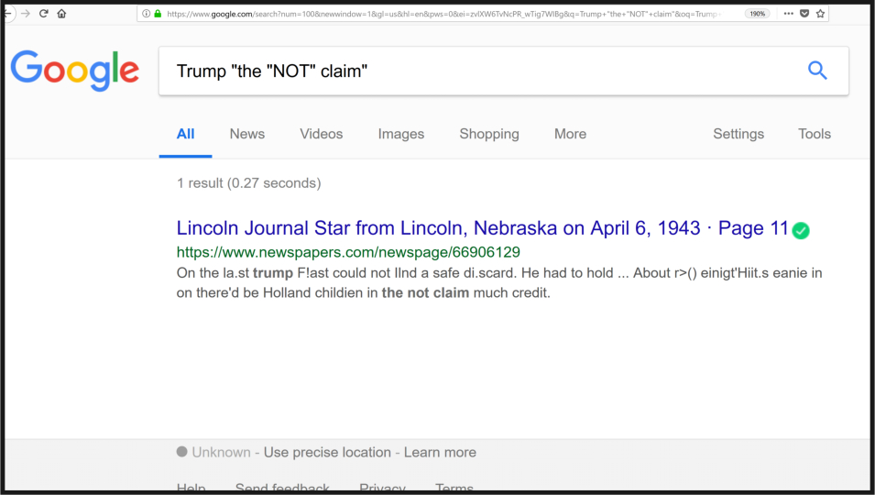Go to browser home page icon
Viewport: 875px width, 495px height.
[x=61, y=14]
